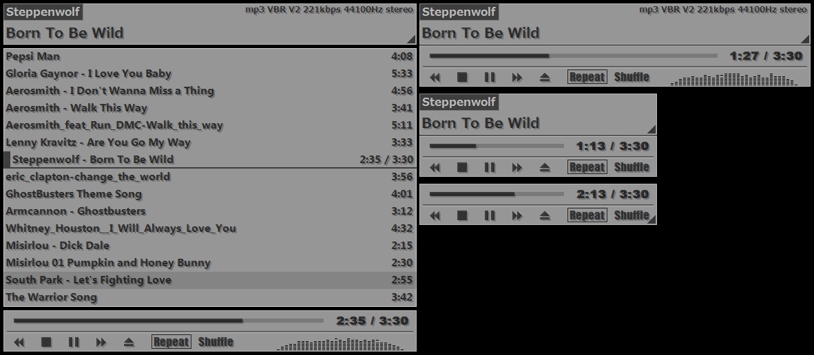This screenshot has height=355, width=814.
Task: Click the corner triangle above the 1:13 time display
Action: coord(652,129)
